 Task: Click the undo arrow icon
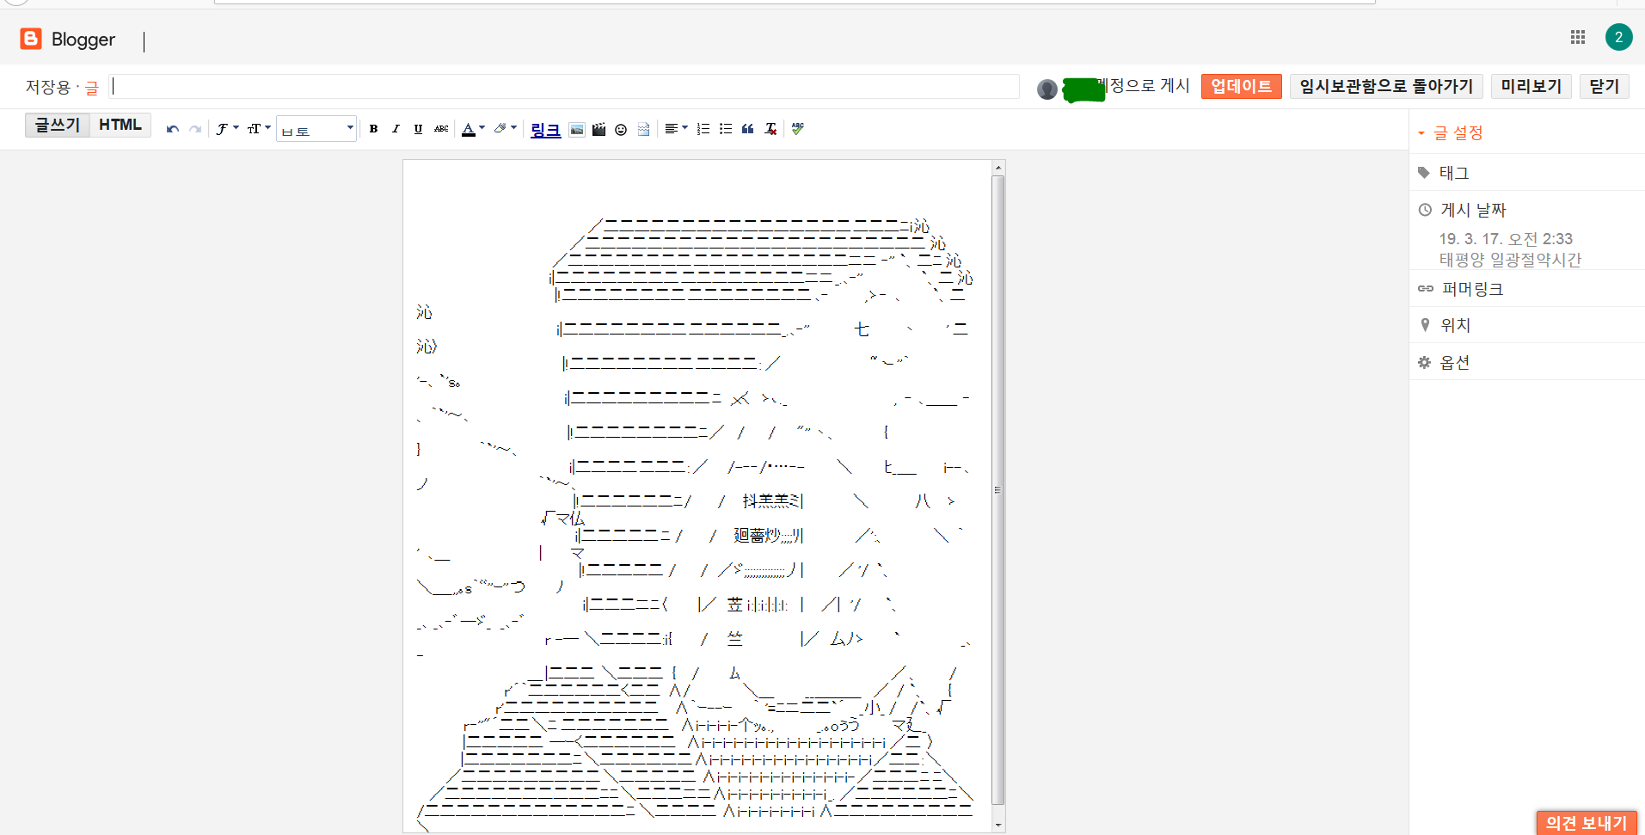coord(173,129)
